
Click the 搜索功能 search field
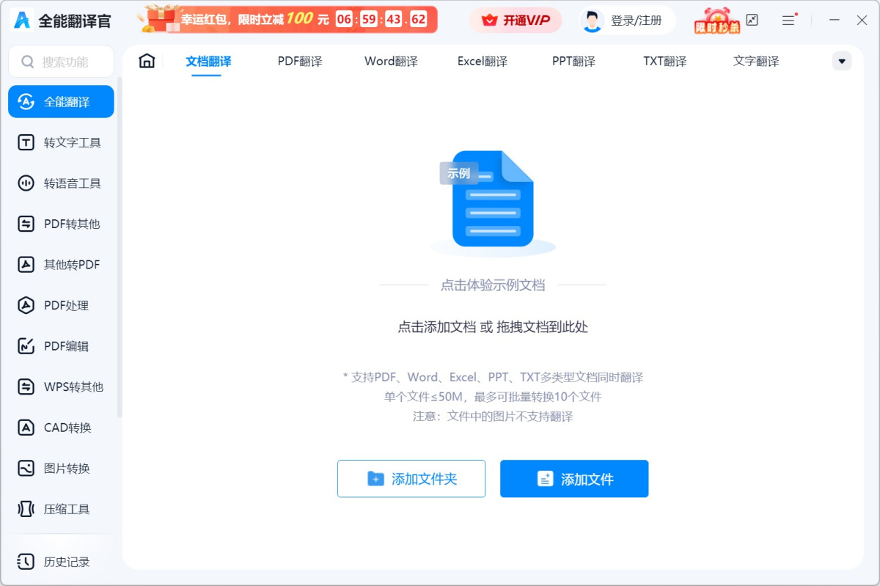click(61, 62)
